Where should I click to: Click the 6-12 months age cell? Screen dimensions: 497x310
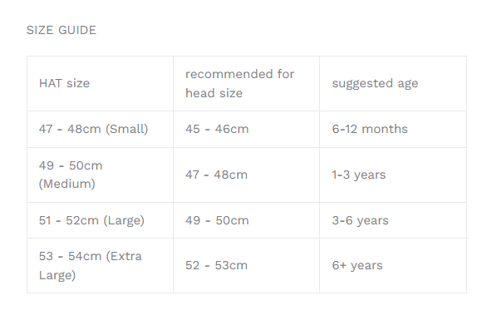pos(393,130)
